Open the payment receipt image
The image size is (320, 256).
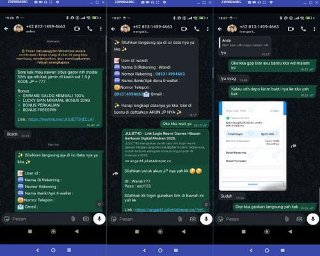pos(253,146)
